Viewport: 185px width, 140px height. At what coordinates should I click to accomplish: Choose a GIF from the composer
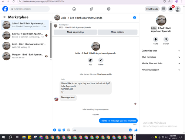click(x=68, y=130)
